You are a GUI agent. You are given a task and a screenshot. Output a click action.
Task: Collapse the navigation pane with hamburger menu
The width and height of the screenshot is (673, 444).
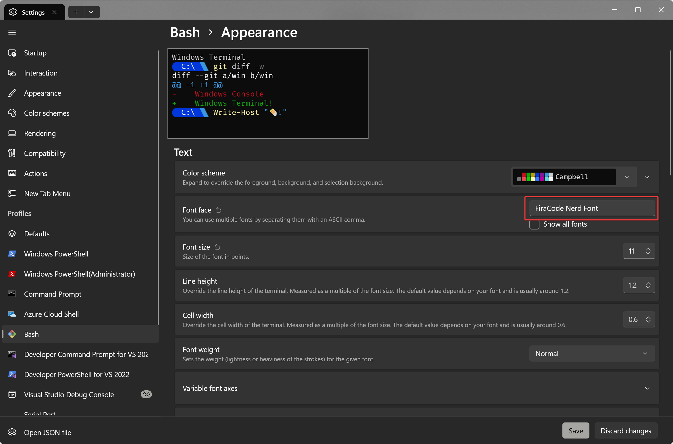(x=12, y=32)
